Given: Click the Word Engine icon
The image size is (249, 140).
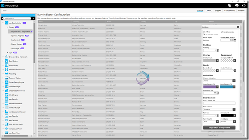Looking at the screenshot, I should coord(7,95).
